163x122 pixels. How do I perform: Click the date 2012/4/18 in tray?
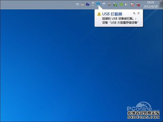click(x=151, y=7)
